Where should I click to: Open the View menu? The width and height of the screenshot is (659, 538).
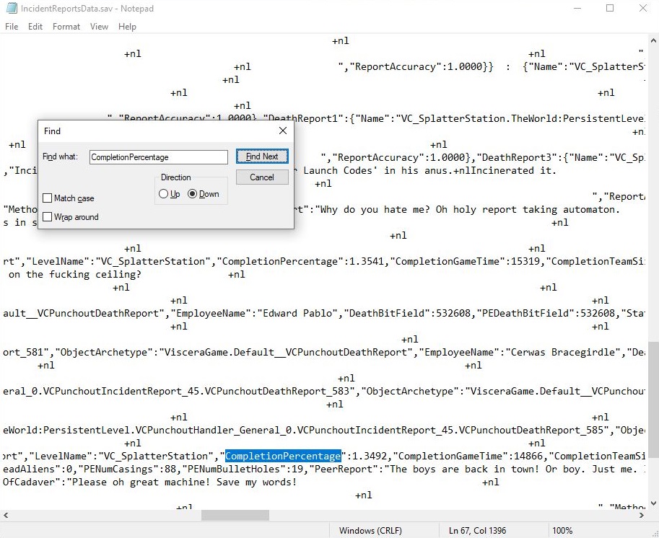click(x=99, y=27)
